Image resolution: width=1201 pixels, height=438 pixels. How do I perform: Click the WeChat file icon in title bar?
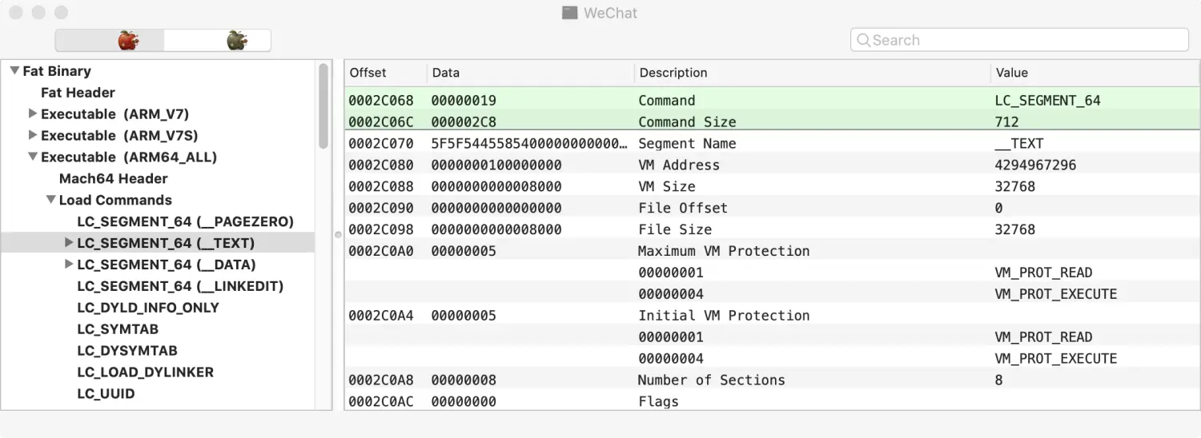pyautogui.click(x=569, y=13)
